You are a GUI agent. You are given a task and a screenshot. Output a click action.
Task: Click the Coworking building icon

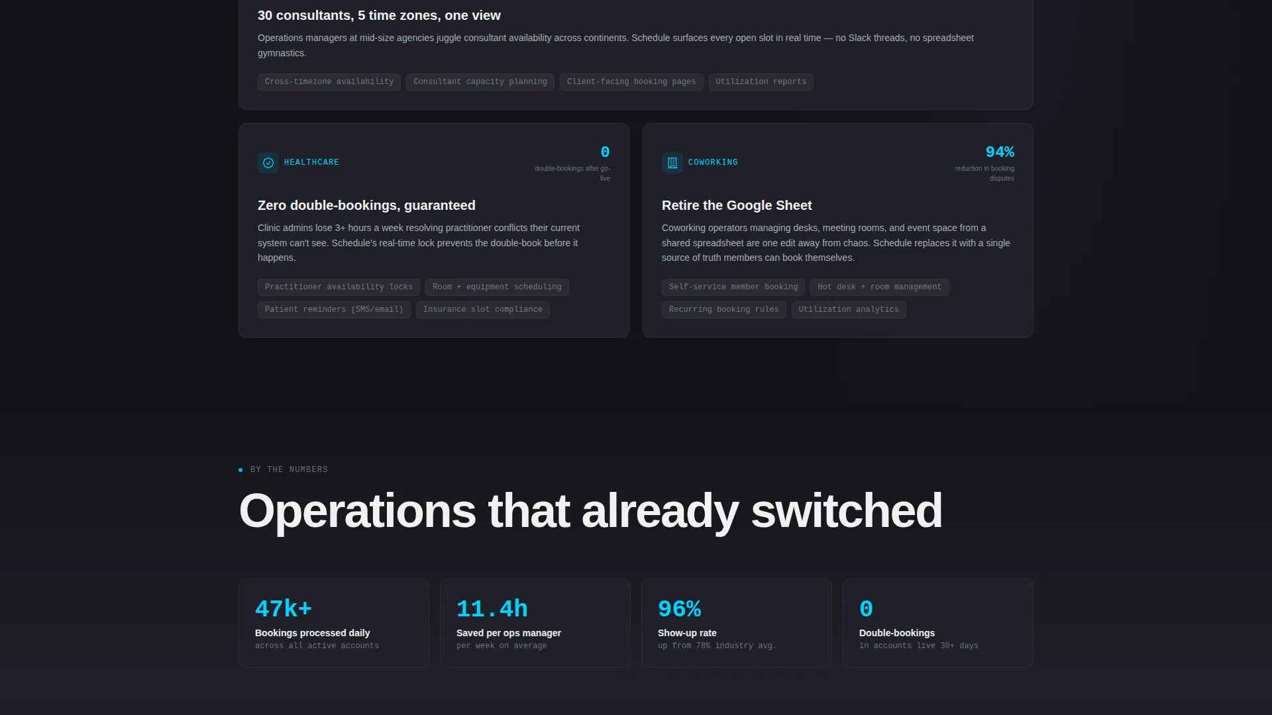(672, 162)
